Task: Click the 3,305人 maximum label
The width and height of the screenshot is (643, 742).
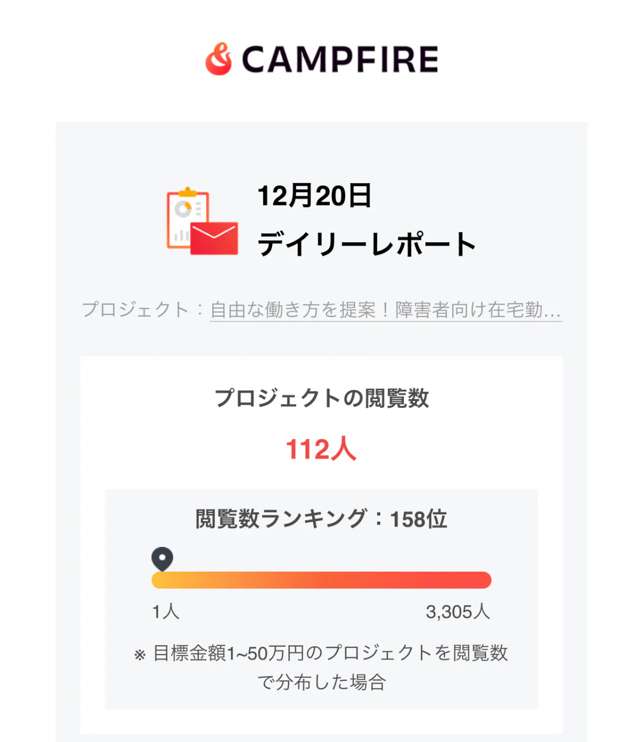Action: tap(458, 611)
